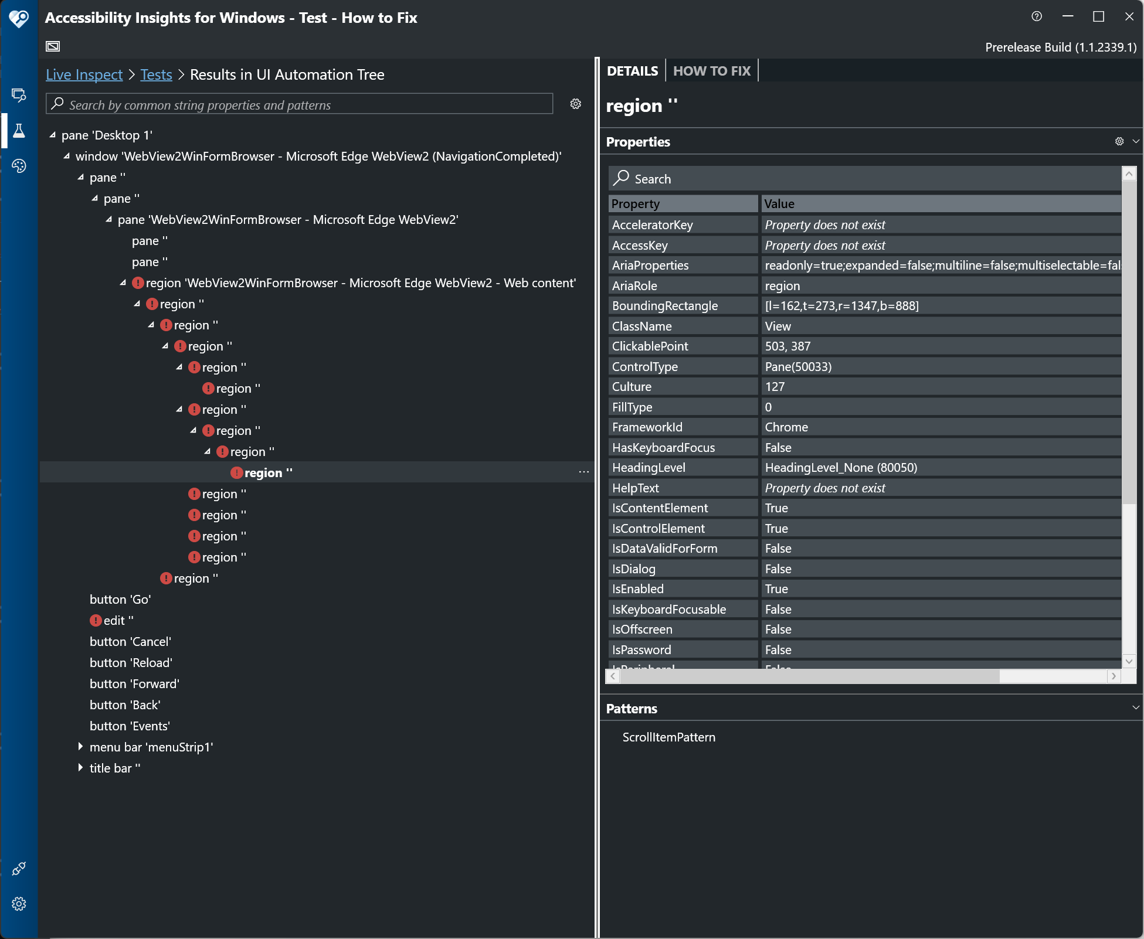
Task: Expand the 'menu bar menuStrip1' node
Action: [81, 746]
